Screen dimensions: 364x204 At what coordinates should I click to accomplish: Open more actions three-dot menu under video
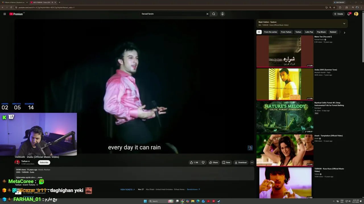pyautogui.click(x=252, y=163)
